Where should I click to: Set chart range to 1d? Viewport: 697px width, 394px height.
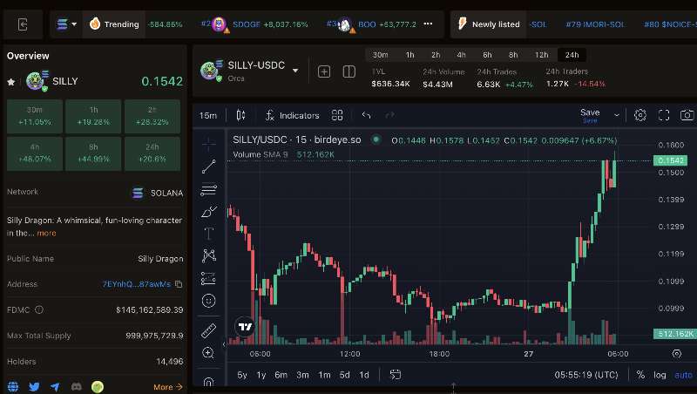(364, 375)
